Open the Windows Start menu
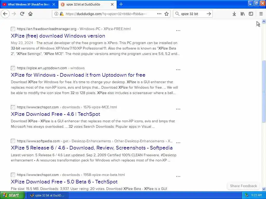Viewport: 266px width, 199px height. point(12,195)
